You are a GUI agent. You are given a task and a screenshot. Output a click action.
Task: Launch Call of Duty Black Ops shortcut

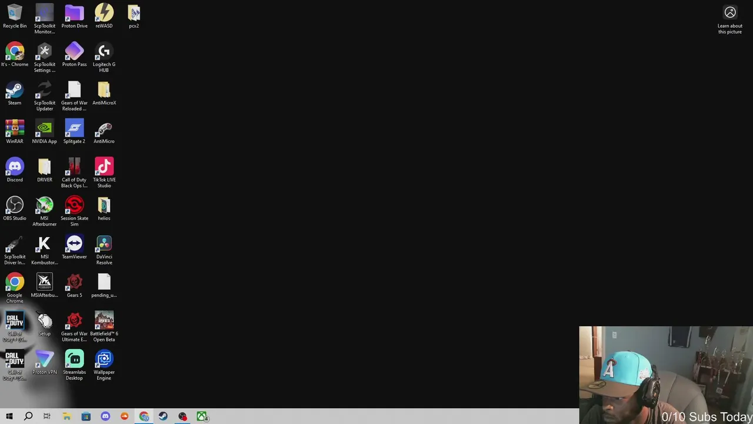[x=74, y=173]
